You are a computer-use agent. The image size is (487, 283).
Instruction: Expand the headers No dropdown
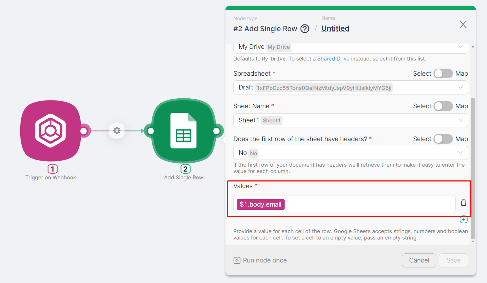[x=350, y=153]
